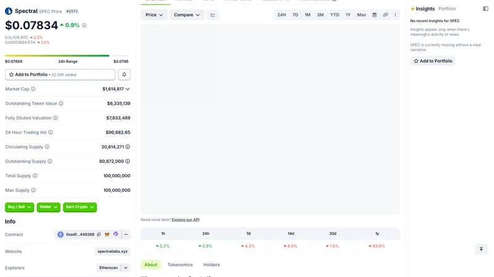
Task: Select the 24H chart range
Action: click(282, 15)
